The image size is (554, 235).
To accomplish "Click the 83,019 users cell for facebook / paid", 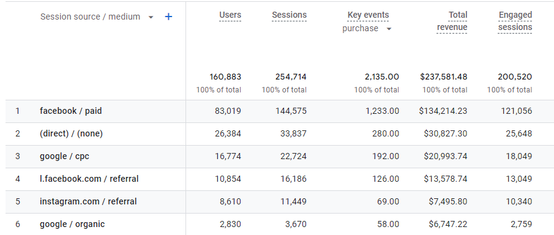I will (x=228, y=111).
